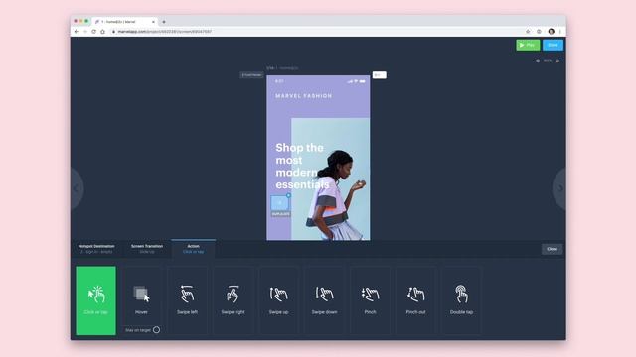This screenshot has height=357, width=636.
Task: Reload the browser page
Action: point(93,31)
